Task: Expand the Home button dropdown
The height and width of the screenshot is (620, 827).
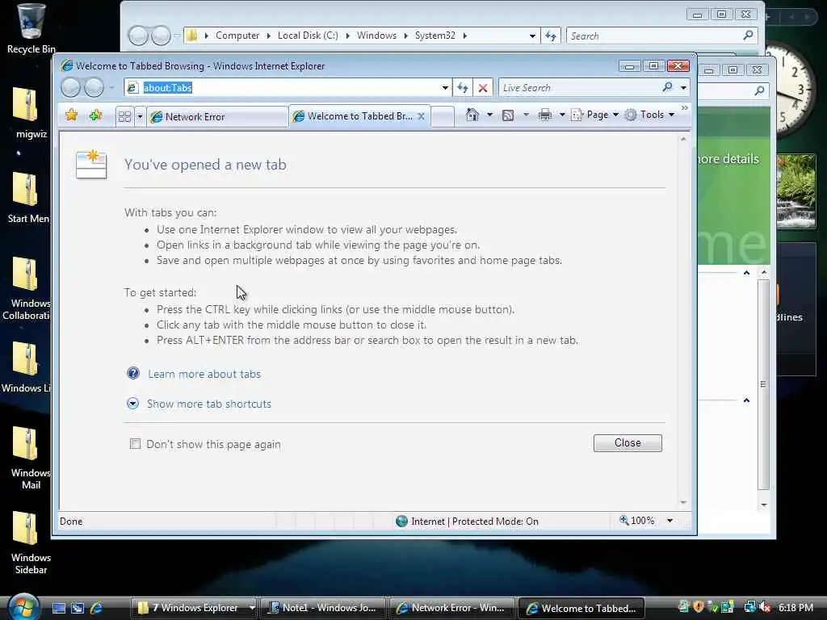Action: (x=489, y=115)
